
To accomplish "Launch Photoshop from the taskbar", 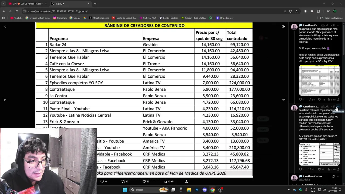I will (197, 190).
